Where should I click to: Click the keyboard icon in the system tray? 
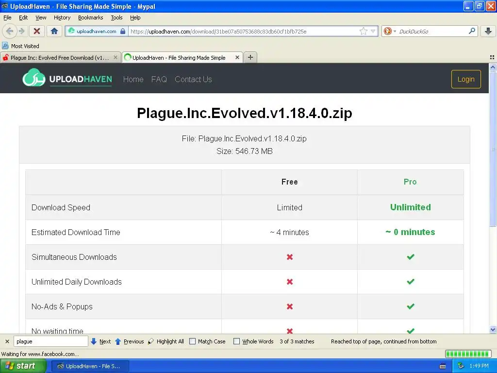(443, 366)
